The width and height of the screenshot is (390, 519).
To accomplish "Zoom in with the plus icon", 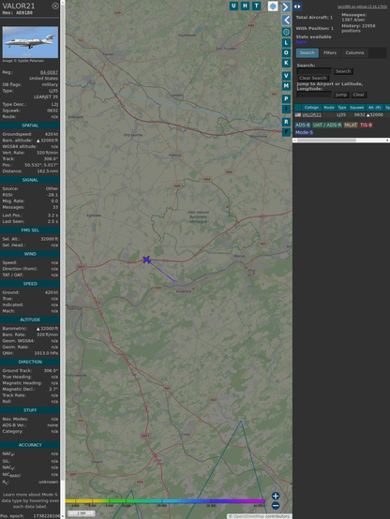I will coord(276,496).
